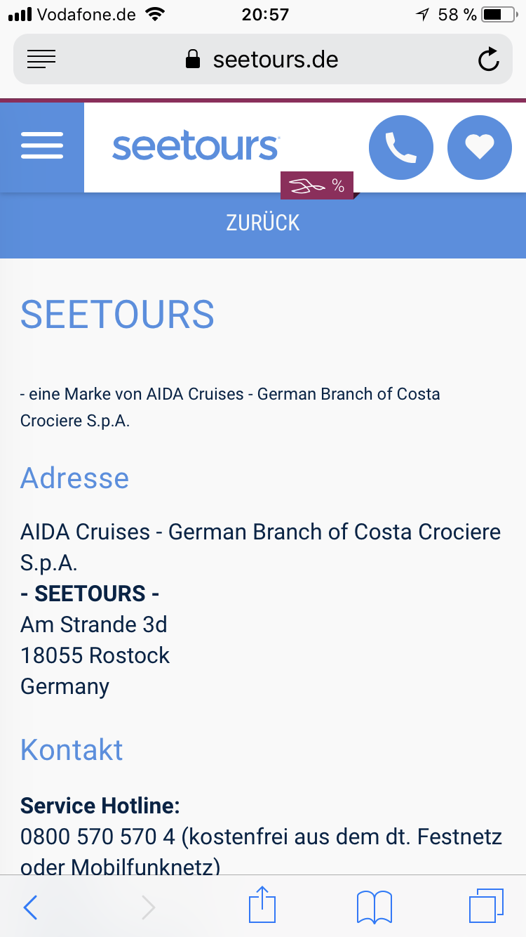
Task: Tap the Am Strande 3d address line
Action: pyautogui.click(x=93, y=624)
